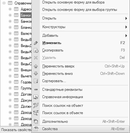Image resolution: width=130 pixels, height=133 pixels.
Task: Click the sort icon beside Сортировать
Action: point(36,81)
